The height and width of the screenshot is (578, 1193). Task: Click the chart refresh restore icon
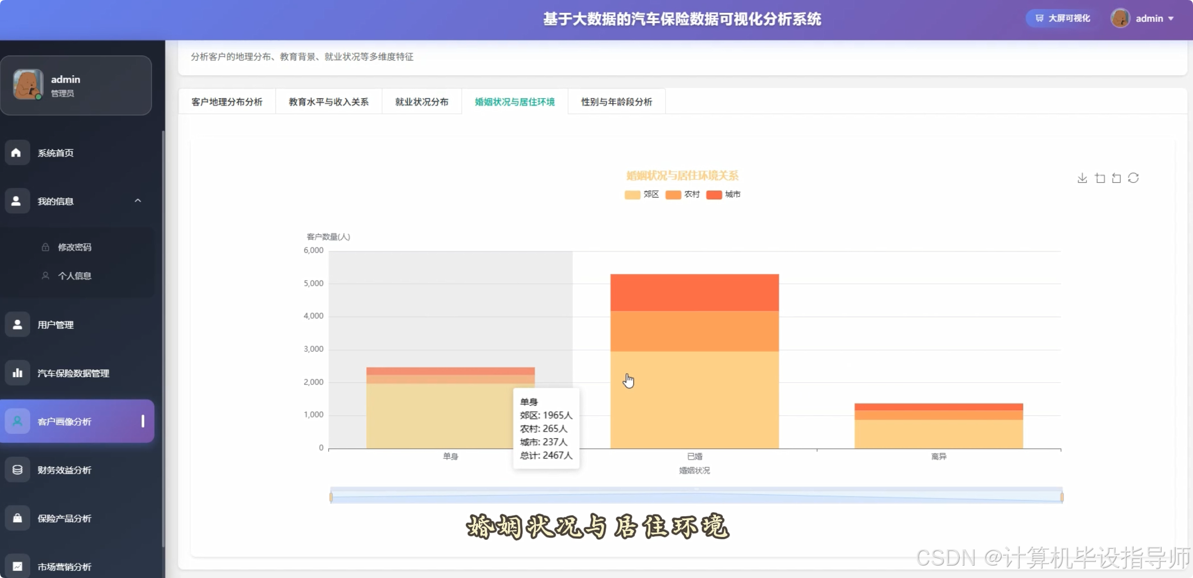click(x=1134, y=178)
